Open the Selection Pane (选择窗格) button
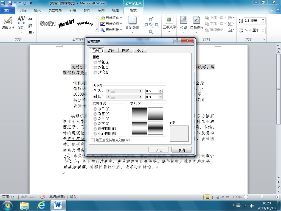The width and height of the screenshot is (281, 211). 214,30
